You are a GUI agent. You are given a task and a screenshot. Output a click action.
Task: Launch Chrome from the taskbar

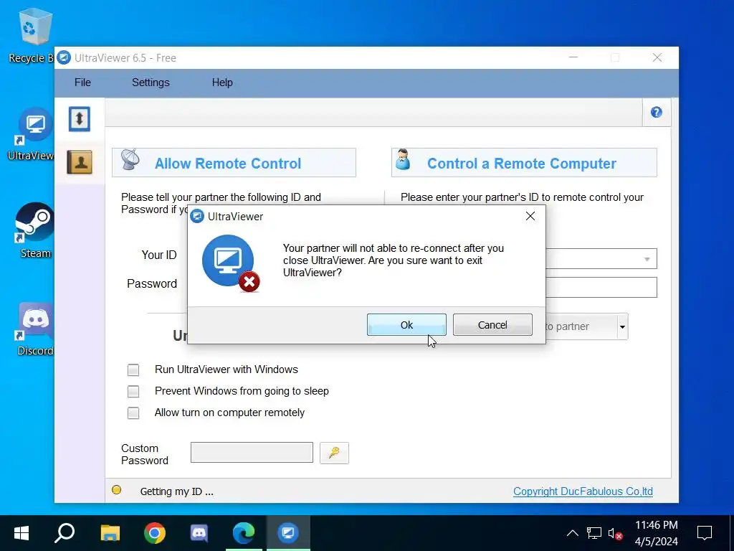pos(155,533)
